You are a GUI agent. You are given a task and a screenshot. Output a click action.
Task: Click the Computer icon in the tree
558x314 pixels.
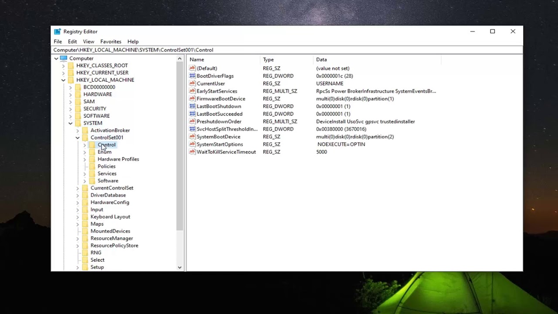pos(64,58)
